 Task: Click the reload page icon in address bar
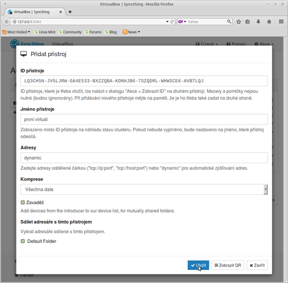click(x=172, y=22)
